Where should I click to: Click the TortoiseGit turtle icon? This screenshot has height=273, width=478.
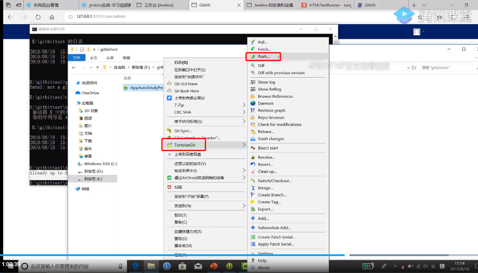click(x=169, y=145)
